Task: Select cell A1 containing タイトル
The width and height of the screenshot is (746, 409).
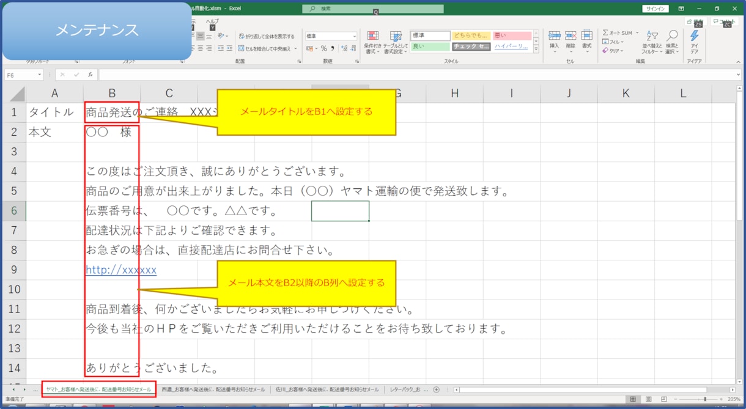Action: tap(54, 112)
